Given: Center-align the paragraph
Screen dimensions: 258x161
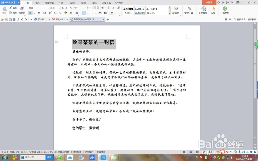Looking at the screenshot, I should tap(88, 13).
